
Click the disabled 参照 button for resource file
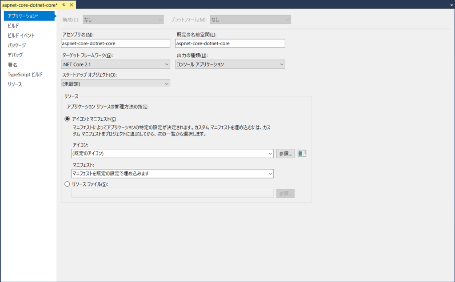[x=285, y=194]
